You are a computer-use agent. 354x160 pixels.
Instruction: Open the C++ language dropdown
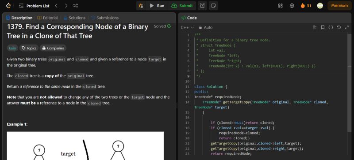coord(187,27)
